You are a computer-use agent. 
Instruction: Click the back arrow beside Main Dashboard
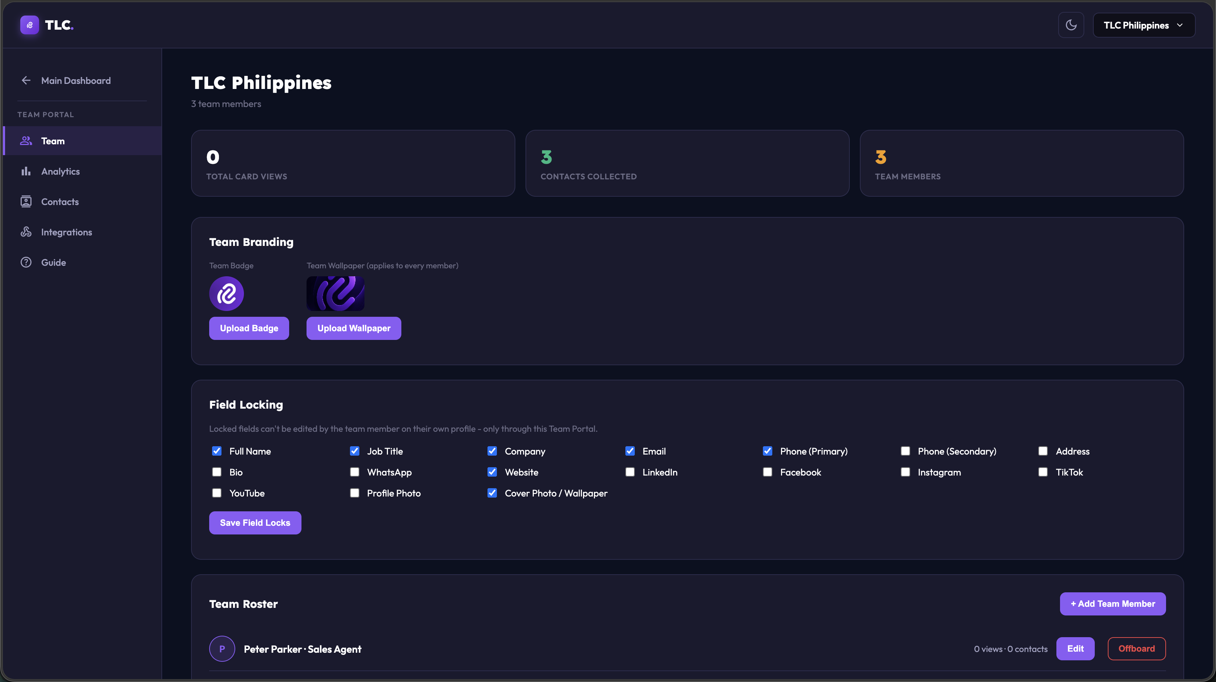pos(26,80)
